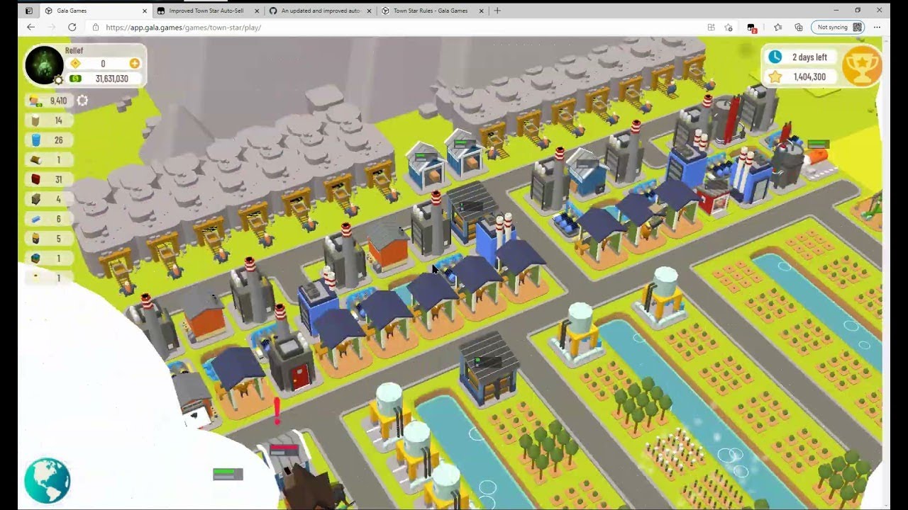Open a new browser tab
908x510 pixels.
tap(497, 11)
